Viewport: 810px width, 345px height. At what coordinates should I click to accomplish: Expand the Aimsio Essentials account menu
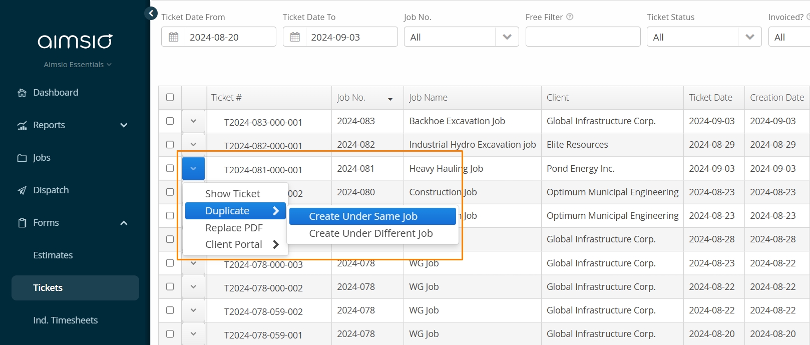pos(78,65)
